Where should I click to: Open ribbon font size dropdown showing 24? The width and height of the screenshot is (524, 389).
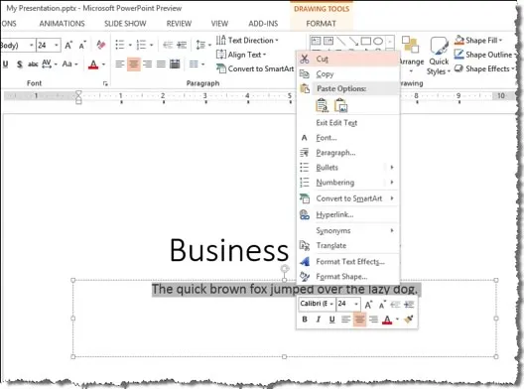tap(57, 45)
